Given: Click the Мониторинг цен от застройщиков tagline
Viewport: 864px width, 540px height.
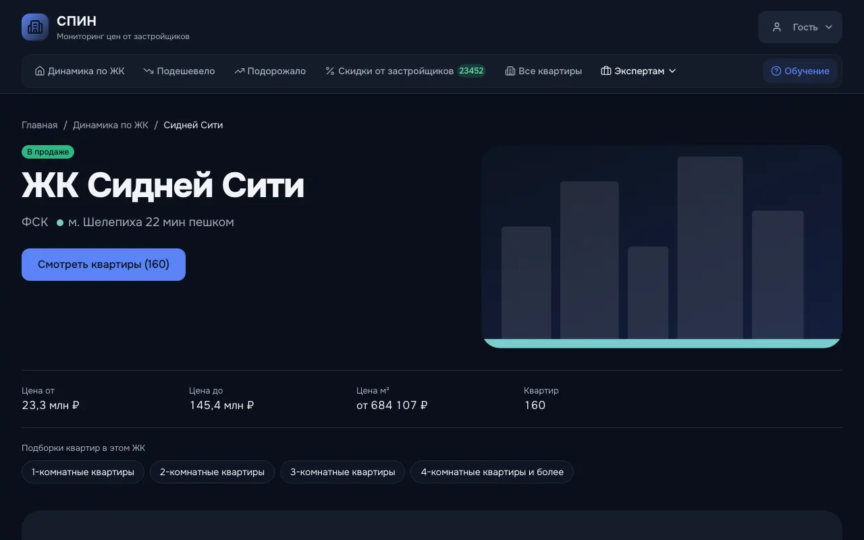Looking at the screenshot, I should click(x=123, y=36).
